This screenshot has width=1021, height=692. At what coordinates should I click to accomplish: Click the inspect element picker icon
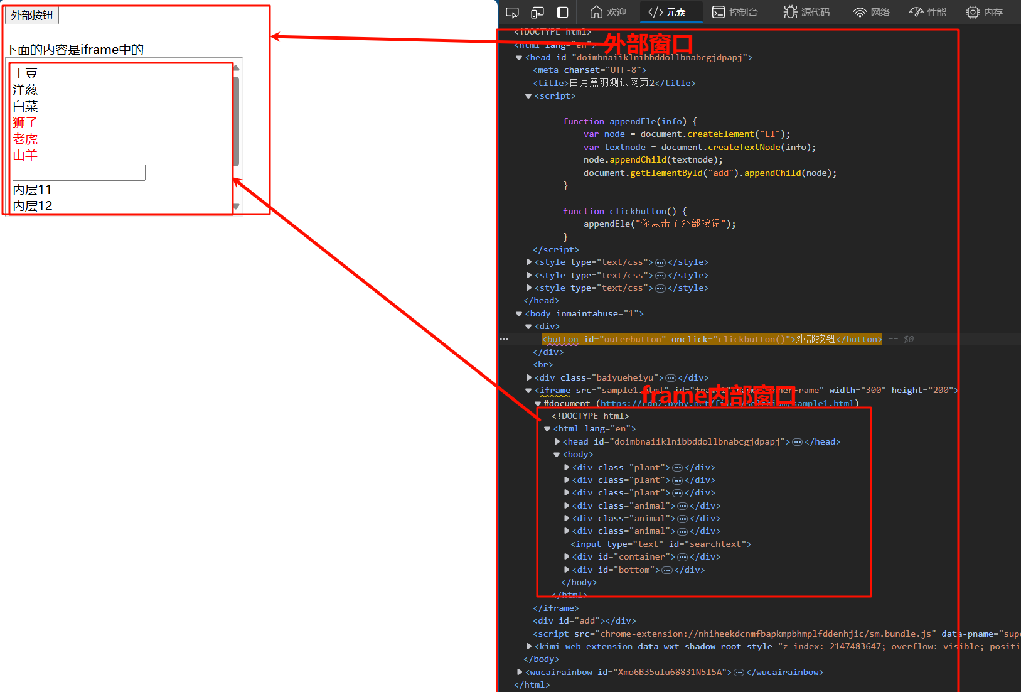click(x=513, y=13)
